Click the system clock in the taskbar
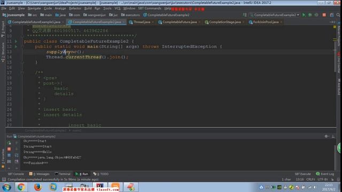 (x=329, y=187)
